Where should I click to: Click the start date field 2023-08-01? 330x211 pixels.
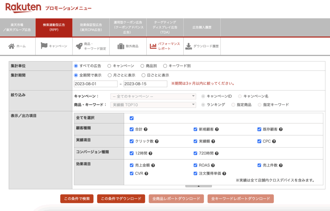95,84
